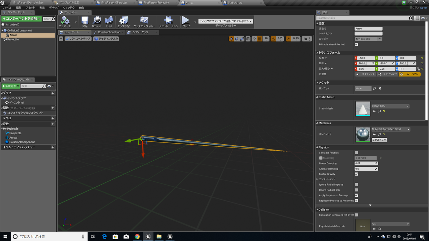Save the blueprint with the Save icon
This screenshot has height=241, width=429.
tap(85, 20)
